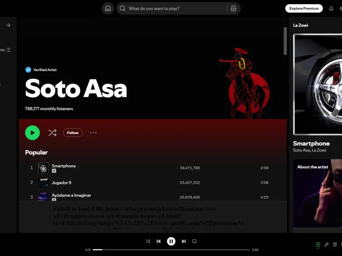Open Soto Asa, La Zowi artist link

pyautogui.click(x=310, y=150)
